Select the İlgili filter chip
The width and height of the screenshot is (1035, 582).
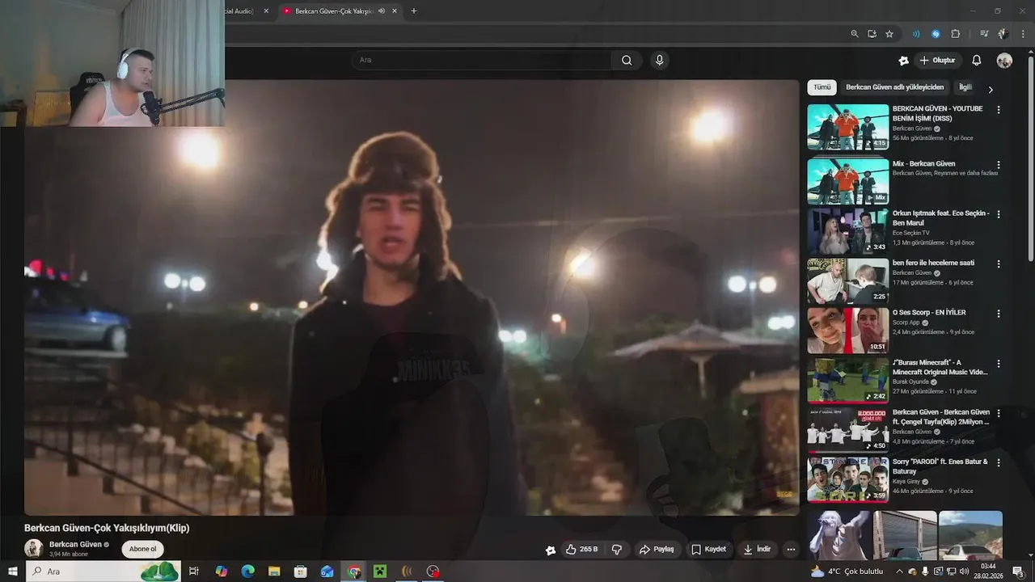pyautogui.click(x=965, y=87)
